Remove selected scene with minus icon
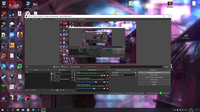The width and height of the screenshot is (200, 112). (29, 90)
